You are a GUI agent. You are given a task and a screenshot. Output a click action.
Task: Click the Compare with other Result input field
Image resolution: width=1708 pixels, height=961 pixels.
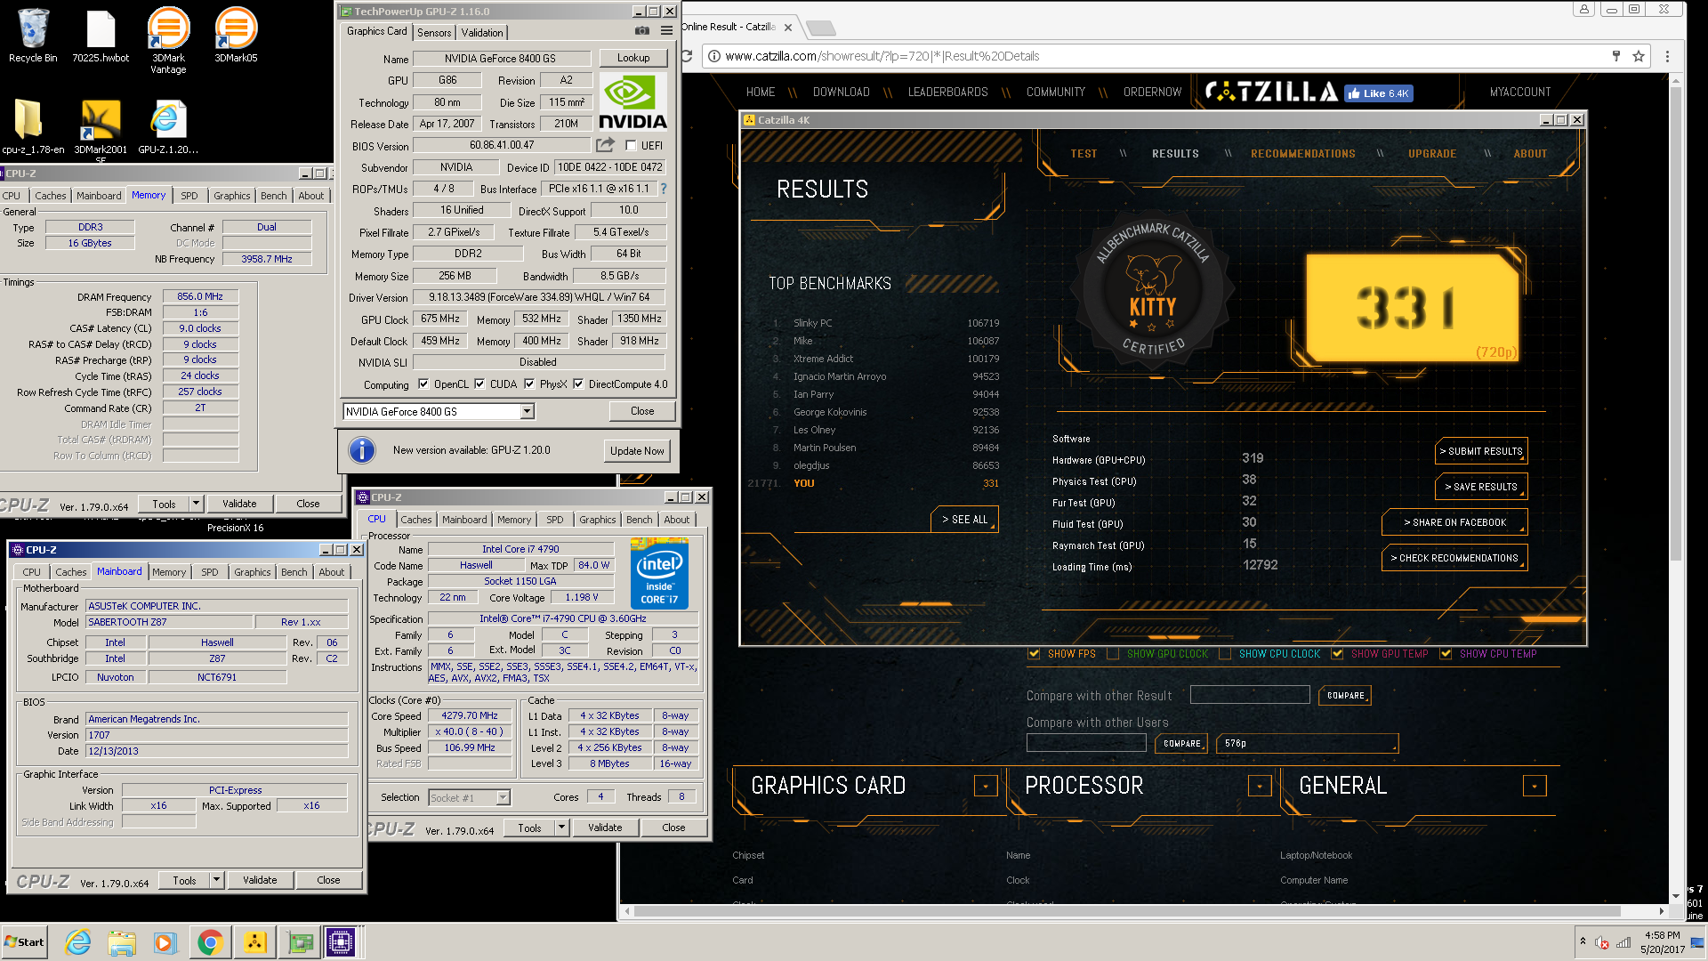coord(1250,695)
